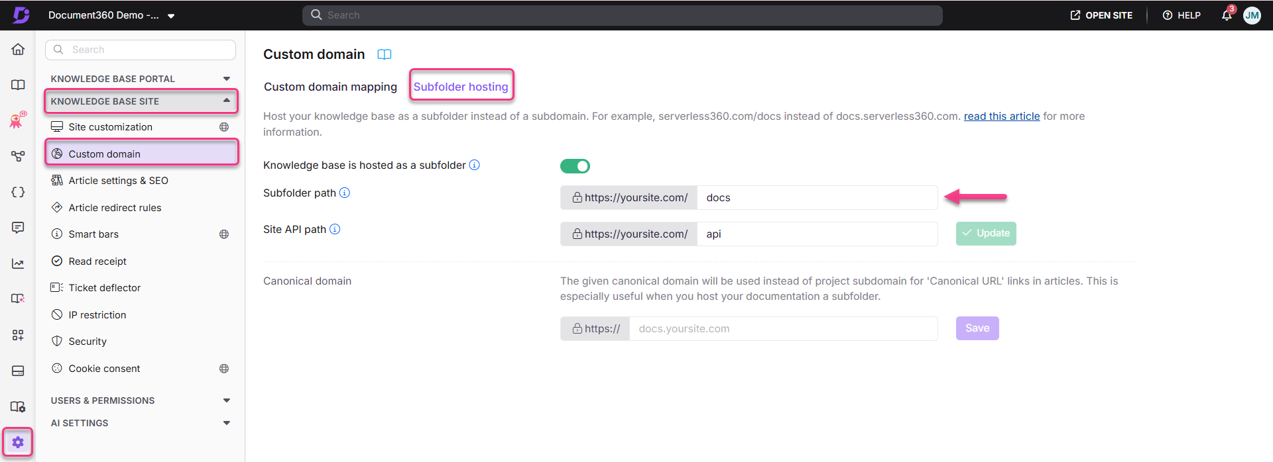Click the book help icon beside Custom domain title
Viewport: 1273px width, 462px height.
[385, 54]
